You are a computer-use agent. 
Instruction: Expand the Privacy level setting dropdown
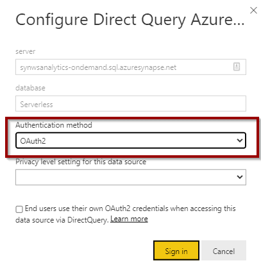(131, 177)
